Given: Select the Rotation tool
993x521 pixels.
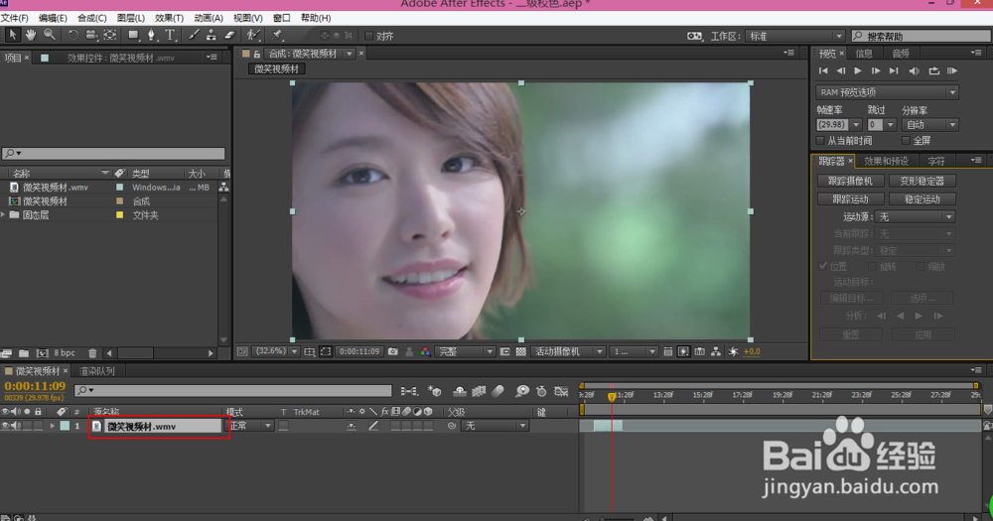Looking at the screenshot, I should pos(73,35).
